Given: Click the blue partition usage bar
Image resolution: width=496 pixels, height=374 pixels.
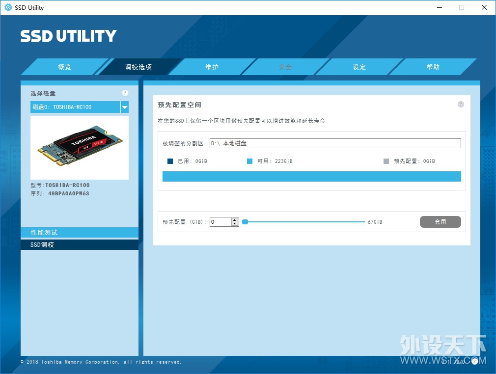Looking at the screenshot, I should coord(311,176).
